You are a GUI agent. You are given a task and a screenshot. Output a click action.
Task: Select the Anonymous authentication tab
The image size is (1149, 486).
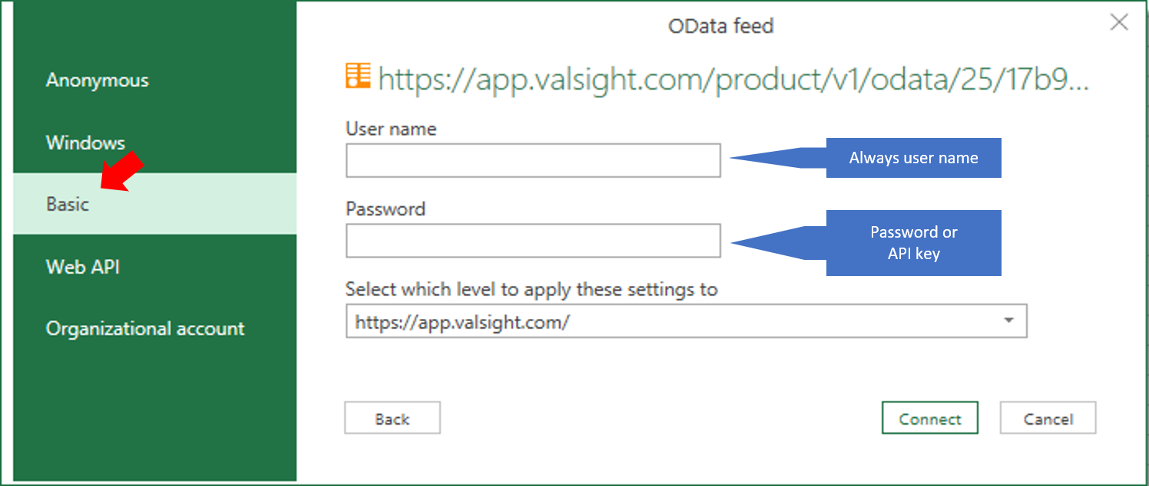[98, 80]
